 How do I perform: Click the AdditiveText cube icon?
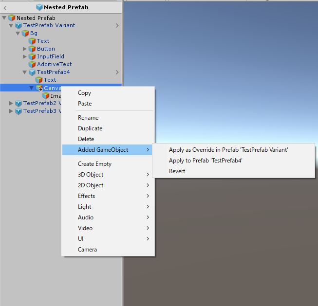pyautogui.click(x=32, y=64)
